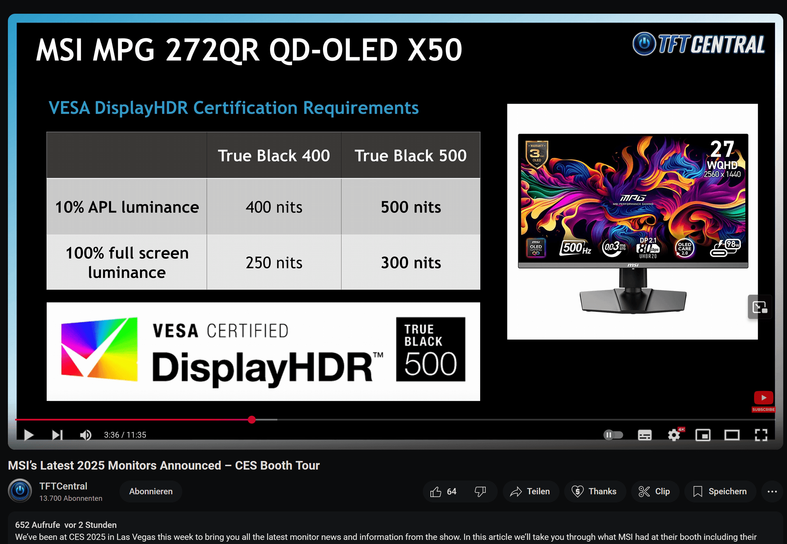Switch to miniplayer mode
Image resolution: width=787 pixels, height=544 pixels.
click(x=703, y=435)
